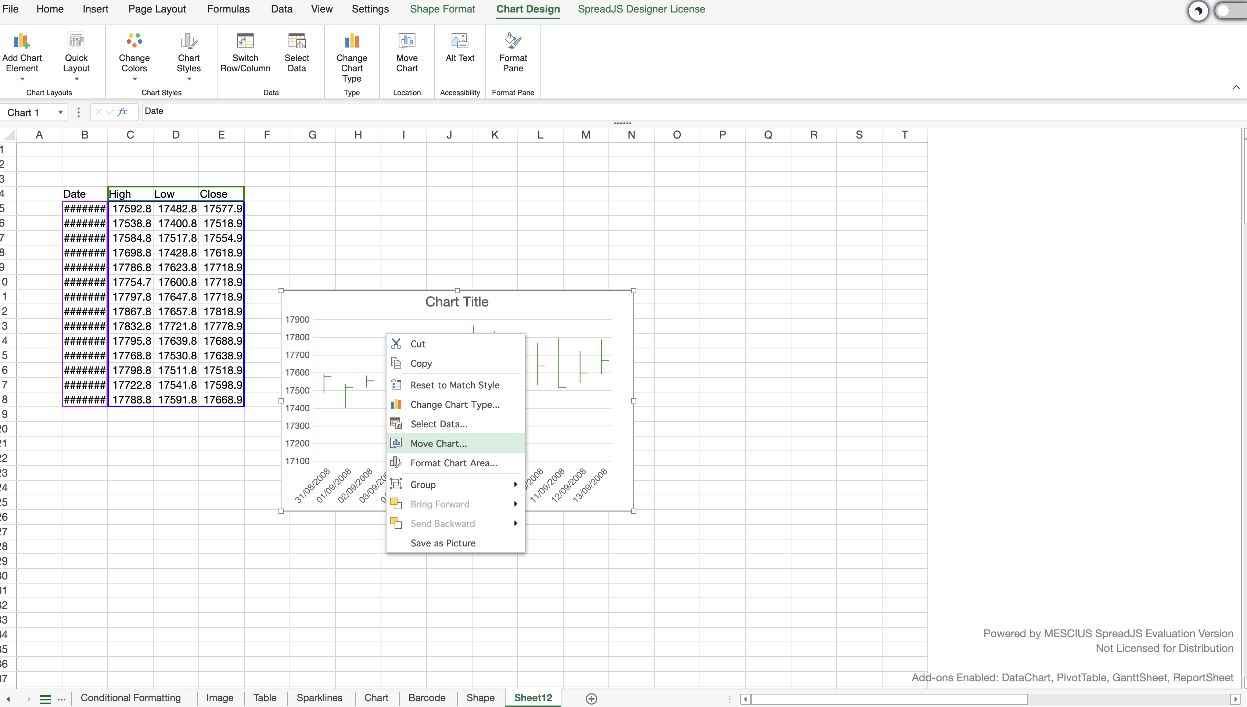The height and width of the screenshot is (707, 1247).
Task: Choose Move Chart... in context menu
Action: pyautogui.click(x=438, y=443)
